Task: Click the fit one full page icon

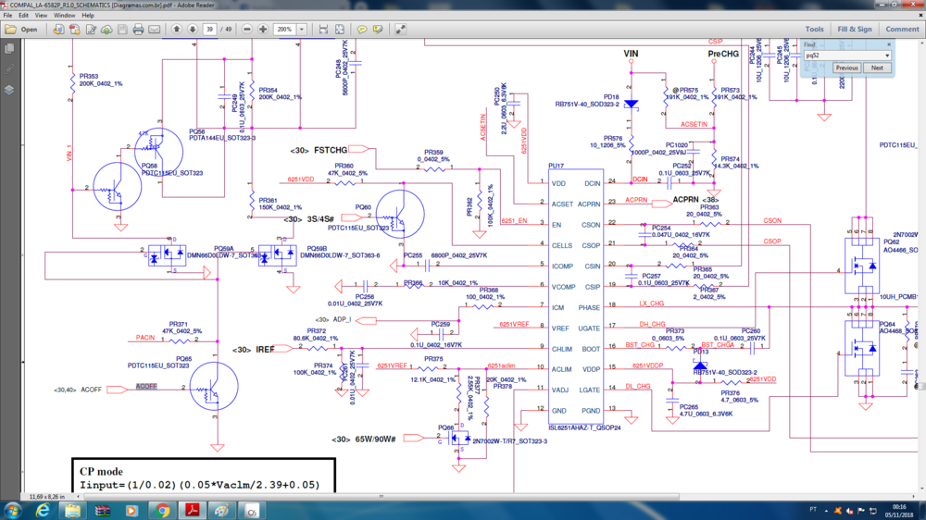Action: click(x=340, y=29)
